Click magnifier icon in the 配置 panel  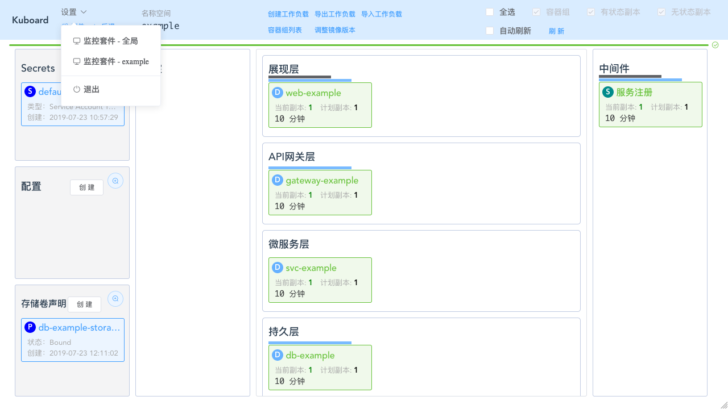pyautogui.click(x=115, y=180)
